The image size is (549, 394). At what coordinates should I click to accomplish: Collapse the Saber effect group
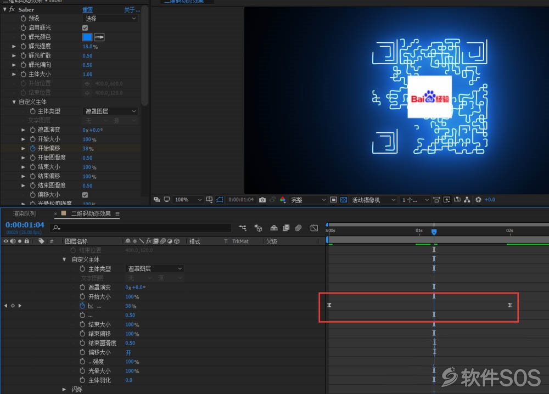click(4, 9)
